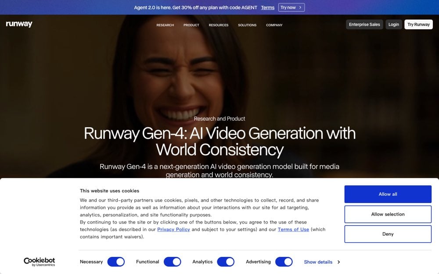Click the Enterprise Sales button
Viewport: 439px width, 274px height.
364,25
